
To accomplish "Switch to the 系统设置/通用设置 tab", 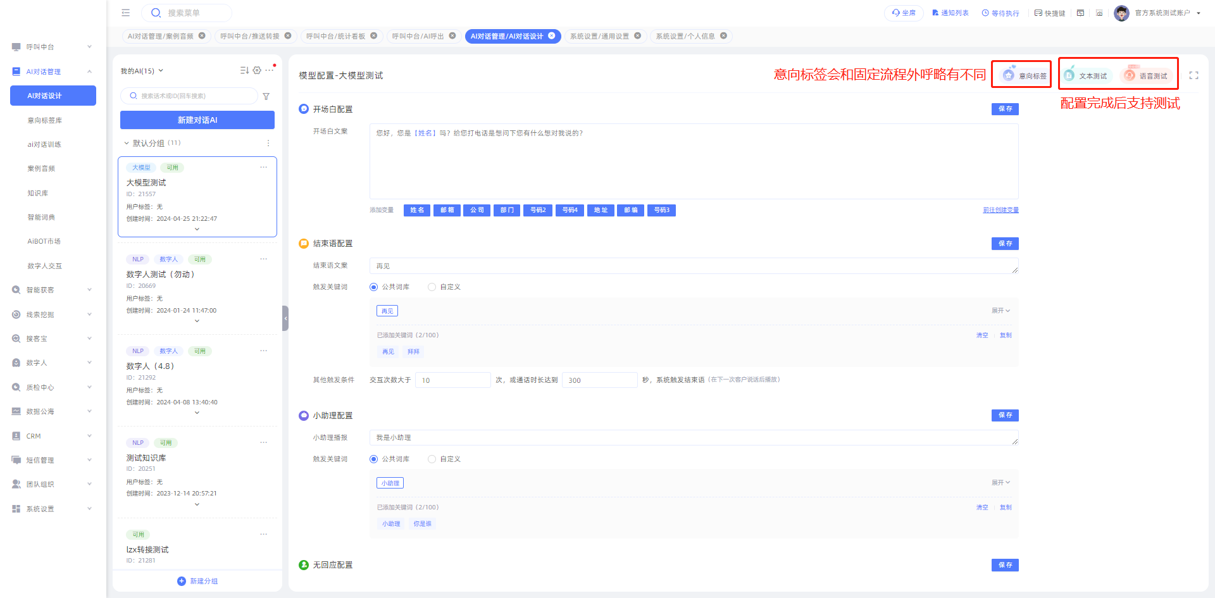I will coord(599,36).
